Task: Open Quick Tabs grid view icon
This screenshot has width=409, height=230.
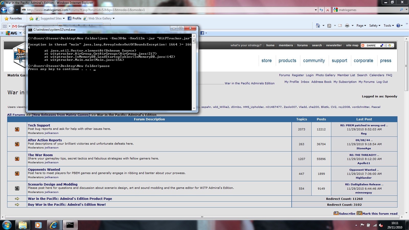Action: pos(5,26)
